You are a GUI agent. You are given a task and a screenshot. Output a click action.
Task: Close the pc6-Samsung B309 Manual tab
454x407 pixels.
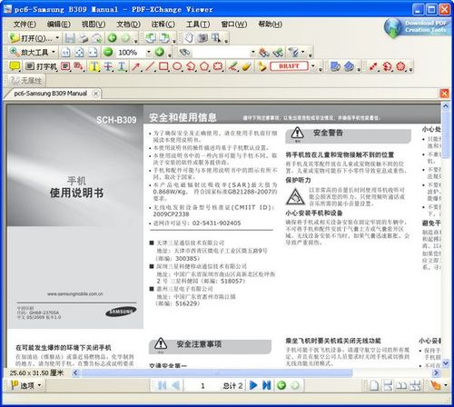(95, 94)
